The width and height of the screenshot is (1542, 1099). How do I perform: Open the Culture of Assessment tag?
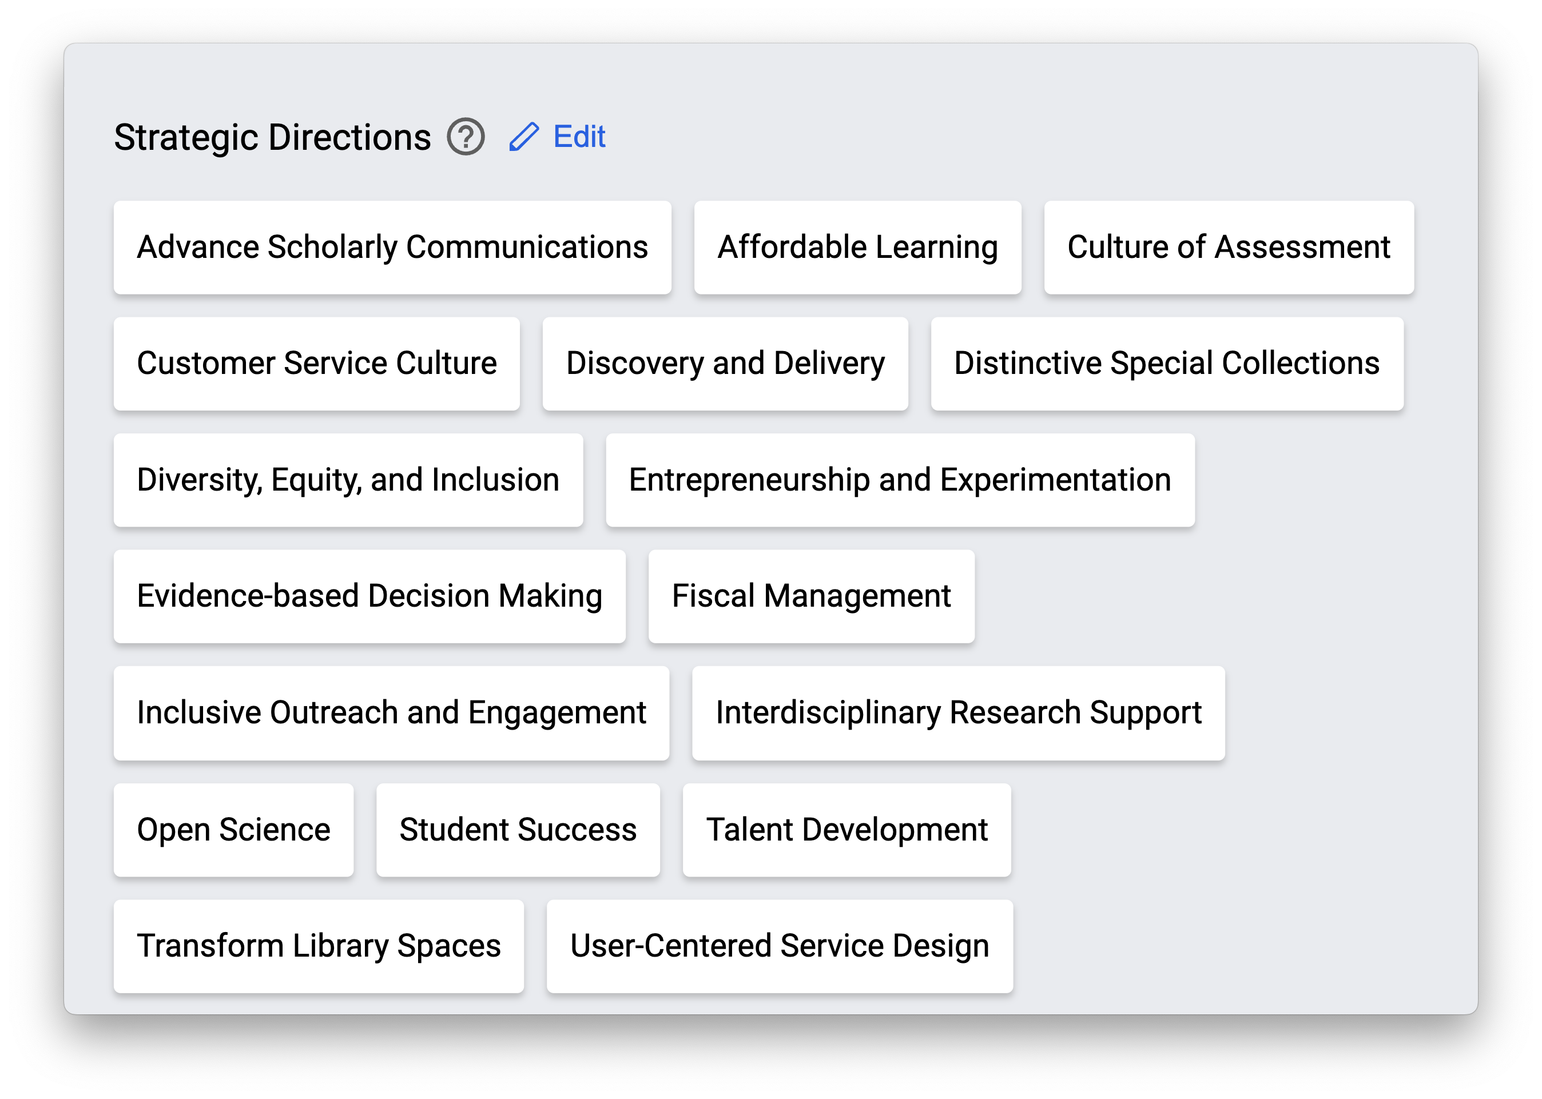[1228, 247]
